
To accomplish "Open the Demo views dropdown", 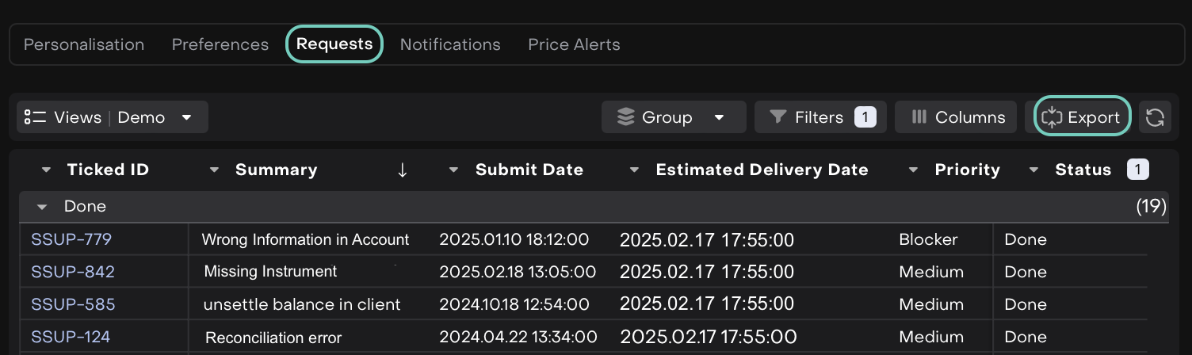I will coord(187,117).
